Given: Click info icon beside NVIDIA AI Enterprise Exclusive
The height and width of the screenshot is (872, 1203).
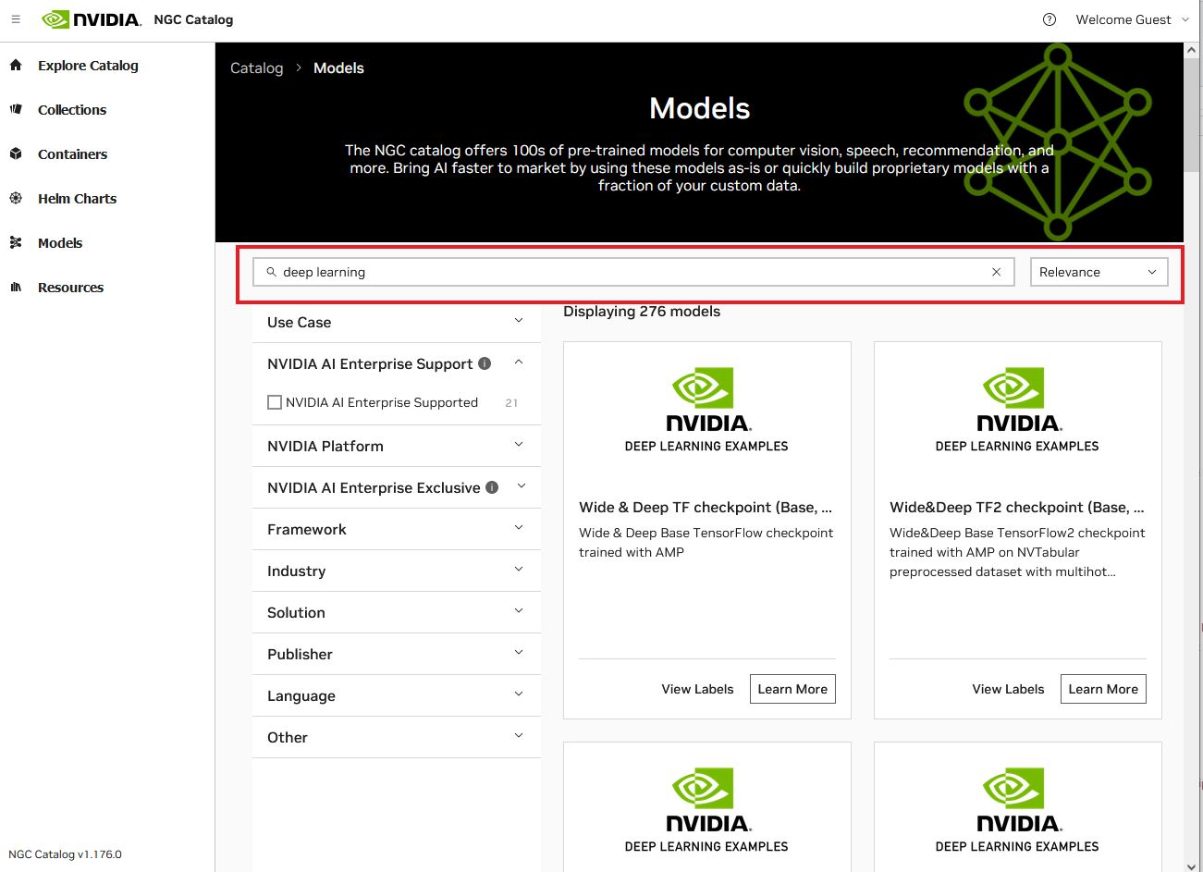Looking at the screenshot, I should click(492, 487).
